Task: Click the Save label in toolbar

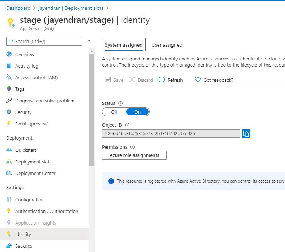Action: [x=118, y=80]
